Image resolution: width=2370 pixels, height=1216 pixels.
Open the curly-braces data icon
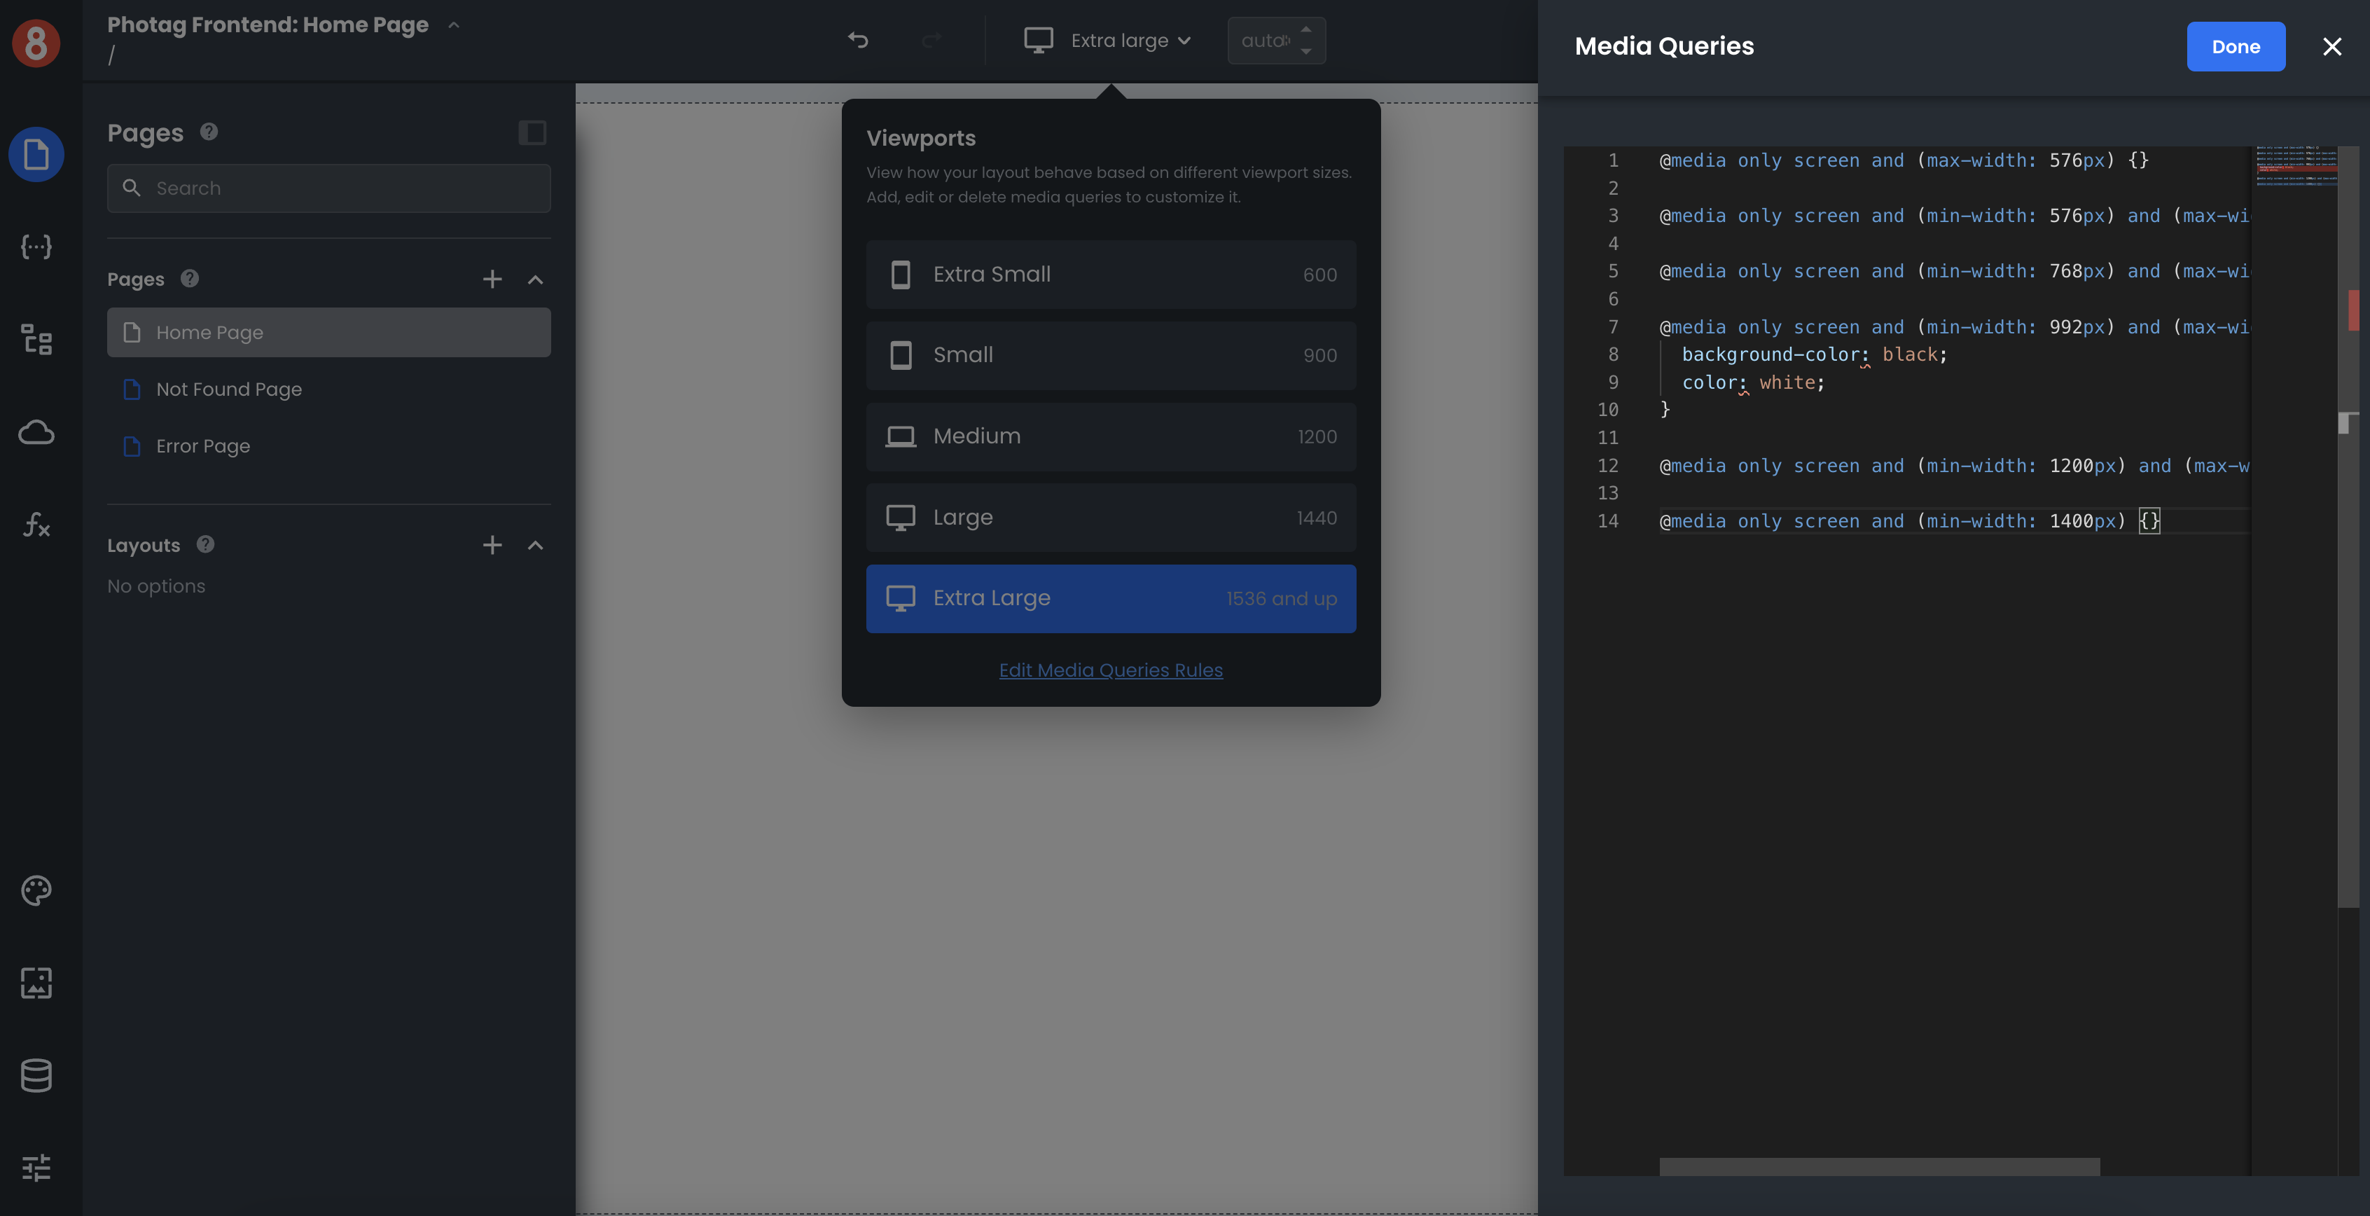36,246
